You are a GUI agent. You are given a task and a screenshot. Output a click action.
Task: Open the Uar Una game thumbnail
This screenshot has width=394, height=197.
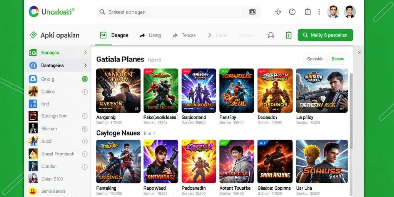coord(322,161)
